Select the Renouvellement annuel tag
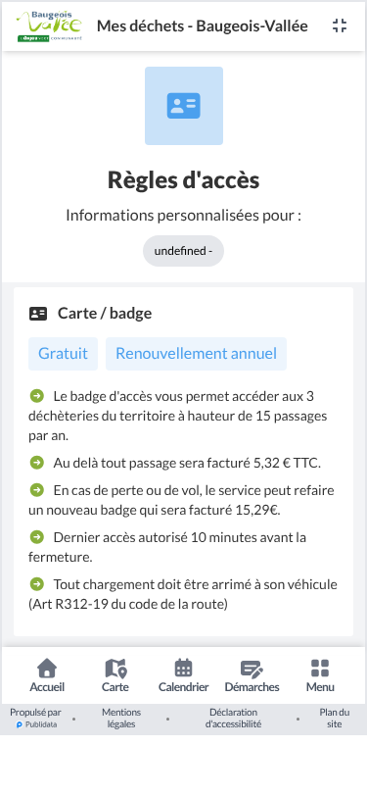The width and height of the screenshot is (367, 796). click(x=196, y=353)
